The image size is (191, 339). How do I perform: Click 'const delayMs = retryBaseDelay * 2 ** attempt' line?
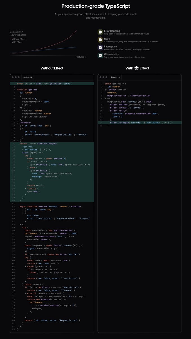(55, 296)
